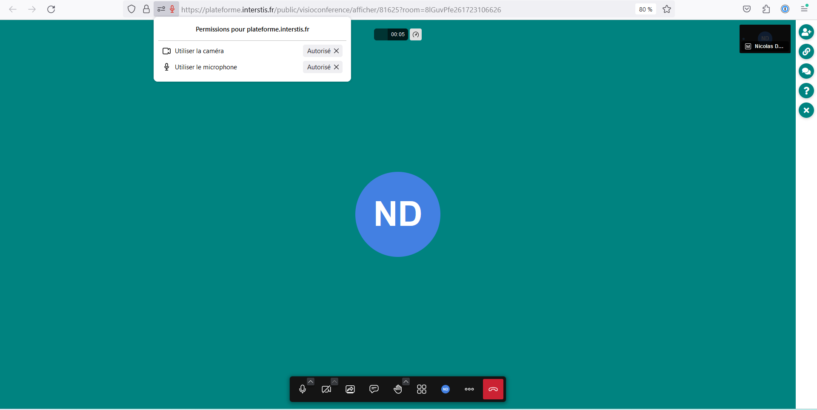
Task: Expand microphone options chevron
Action: 311,382
